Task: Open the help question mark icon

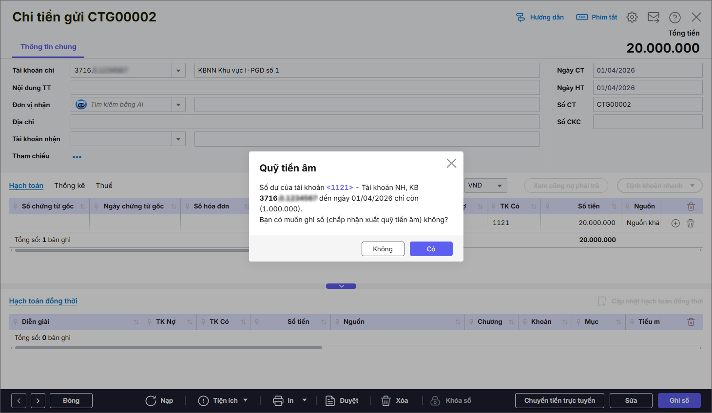Action: [674, 18]
